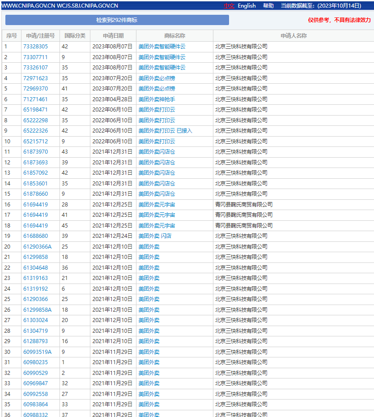Open registration number 61688680
This screenshot has width=374, height=417.
click(x=35, y=236)
